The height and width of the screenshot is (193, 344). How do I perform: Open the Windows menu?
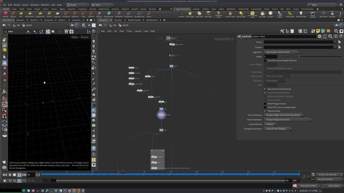pyautogui.click(x=34, y=5)
